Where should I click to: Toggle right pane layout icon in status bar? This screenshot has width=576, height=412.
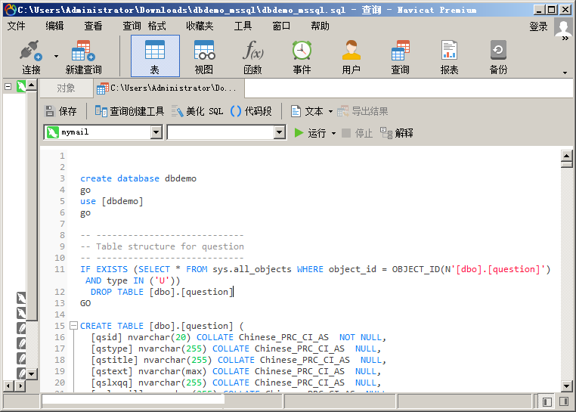pyautogui.click(x=564, y=401)
